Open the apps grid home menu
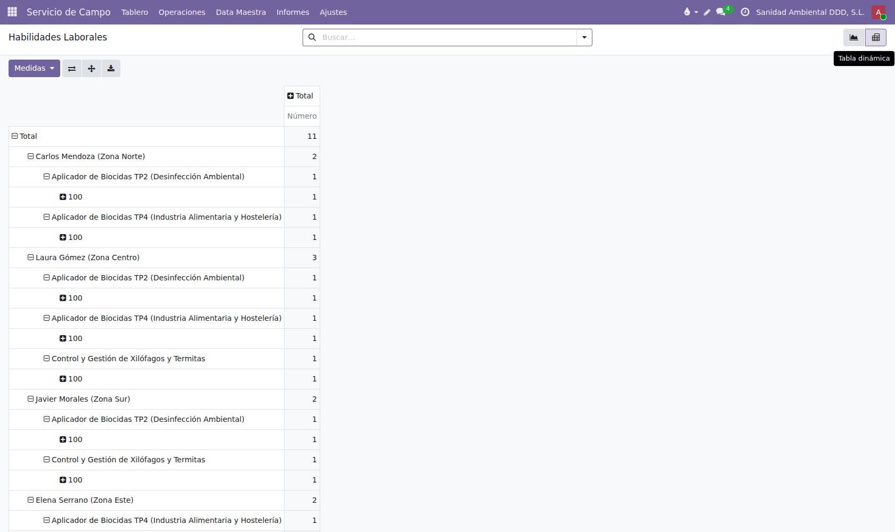 [x=12, y=12]
